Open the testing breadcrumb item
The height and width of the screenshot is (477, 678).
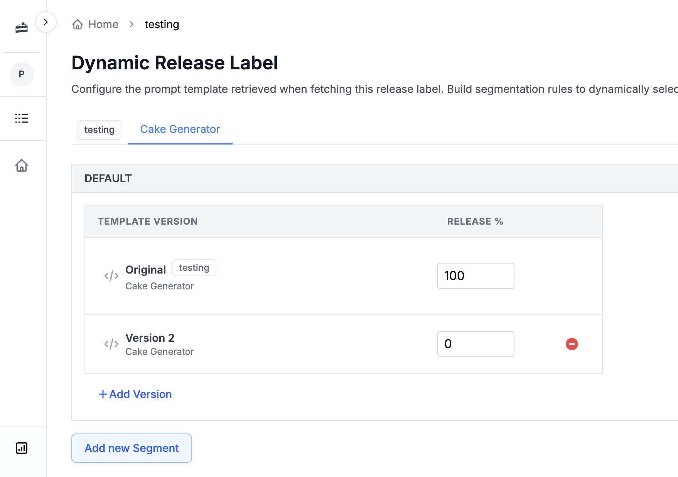[x=162, y=24]
